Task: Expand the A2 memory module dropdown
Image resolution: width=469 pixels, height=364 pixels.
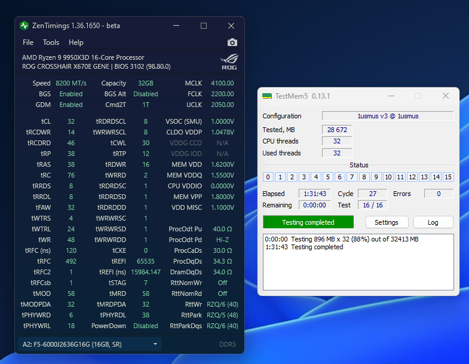Action: point(90,344)
